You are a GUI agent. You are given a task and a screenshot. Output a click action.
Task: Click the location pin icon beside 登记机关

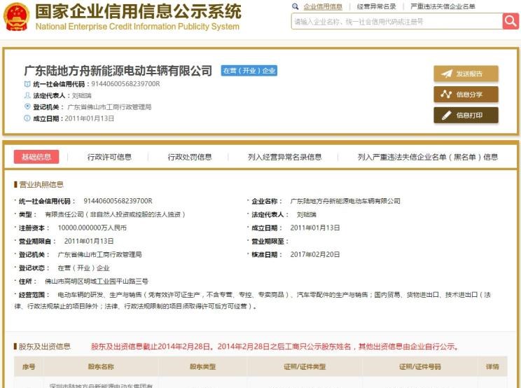[27, 106]
